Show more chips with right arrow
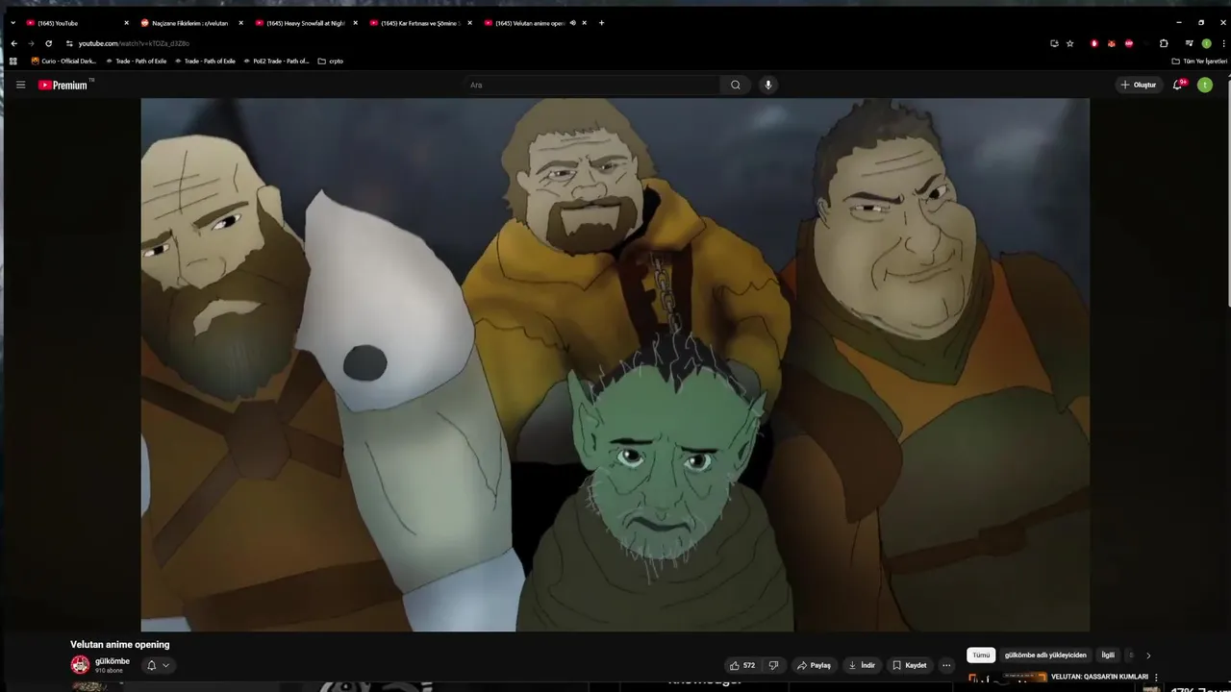Screen dimensions: 1231x692 pos(1148,655)
